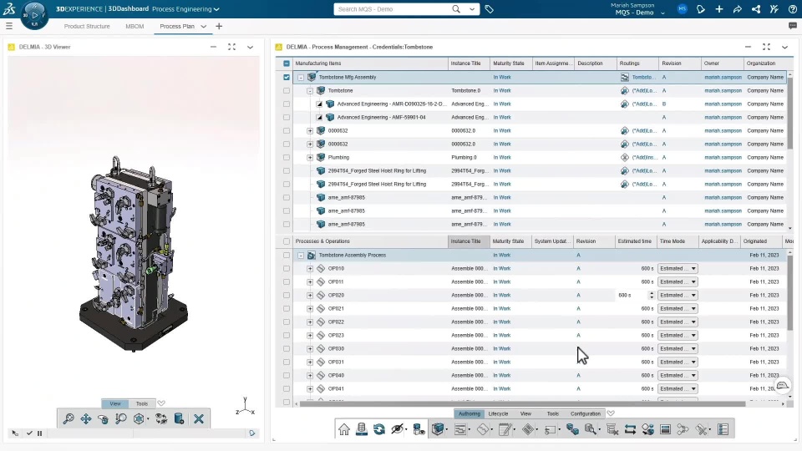Open the Process Engineering dashboard dropdown
This screenshot has width=802, height=451.
pos(217,9)
